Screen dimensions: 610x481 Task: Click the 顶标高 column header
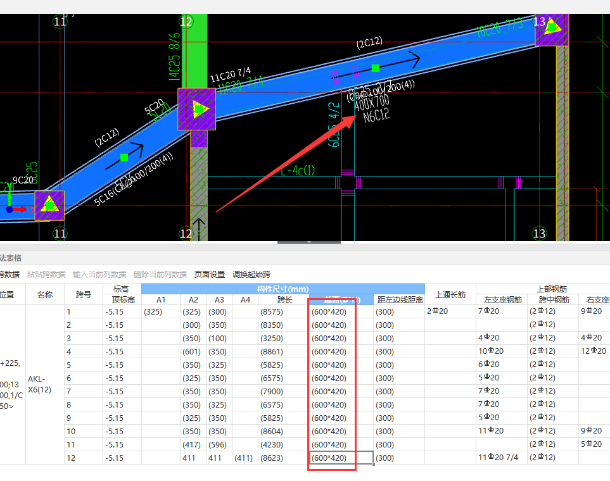point(122,300)
